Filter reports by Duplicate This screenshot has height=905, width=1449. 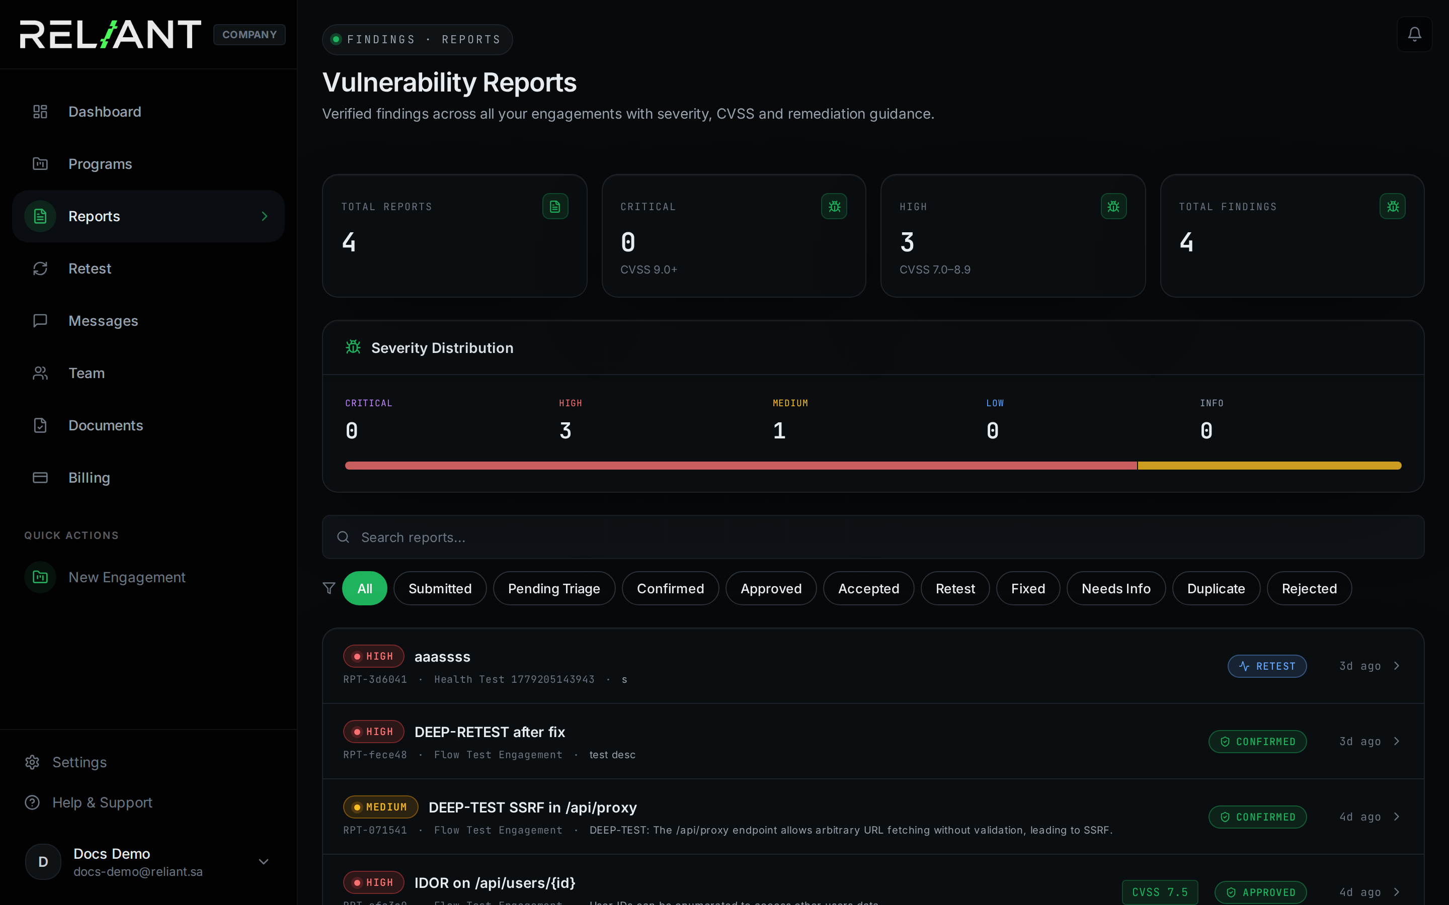[1216, 588]
